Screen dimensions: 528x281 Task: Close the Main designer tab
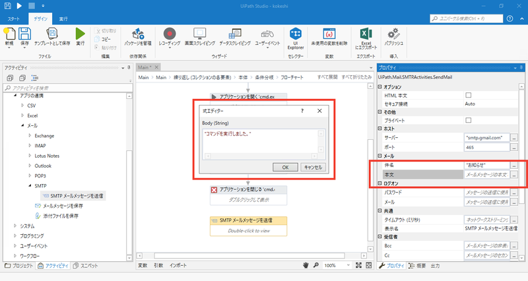156,67
